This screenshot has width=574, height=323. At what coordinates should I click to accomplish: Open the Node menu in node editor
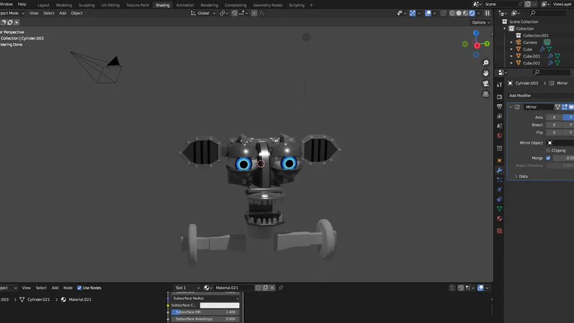click(x=68, y=288)
